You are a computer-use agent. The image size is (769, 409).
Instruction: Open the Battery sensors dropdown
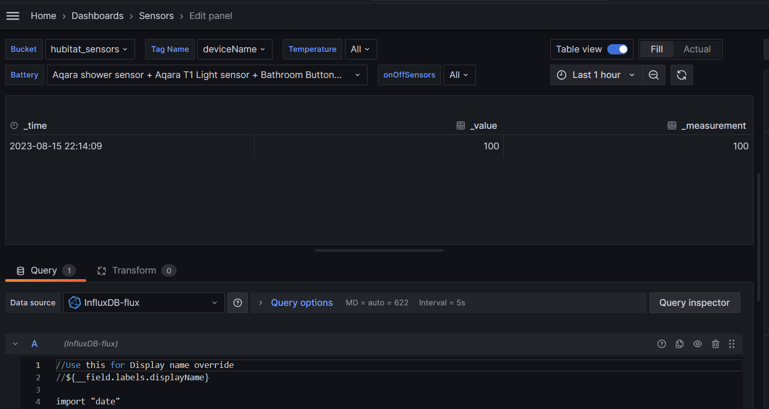(x=207, y=75)
